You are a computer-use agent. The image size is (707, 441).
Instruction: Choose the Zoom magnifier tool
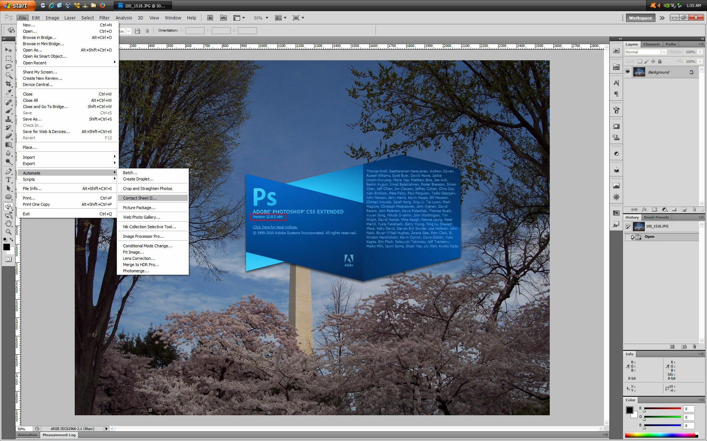click(8, 232)
